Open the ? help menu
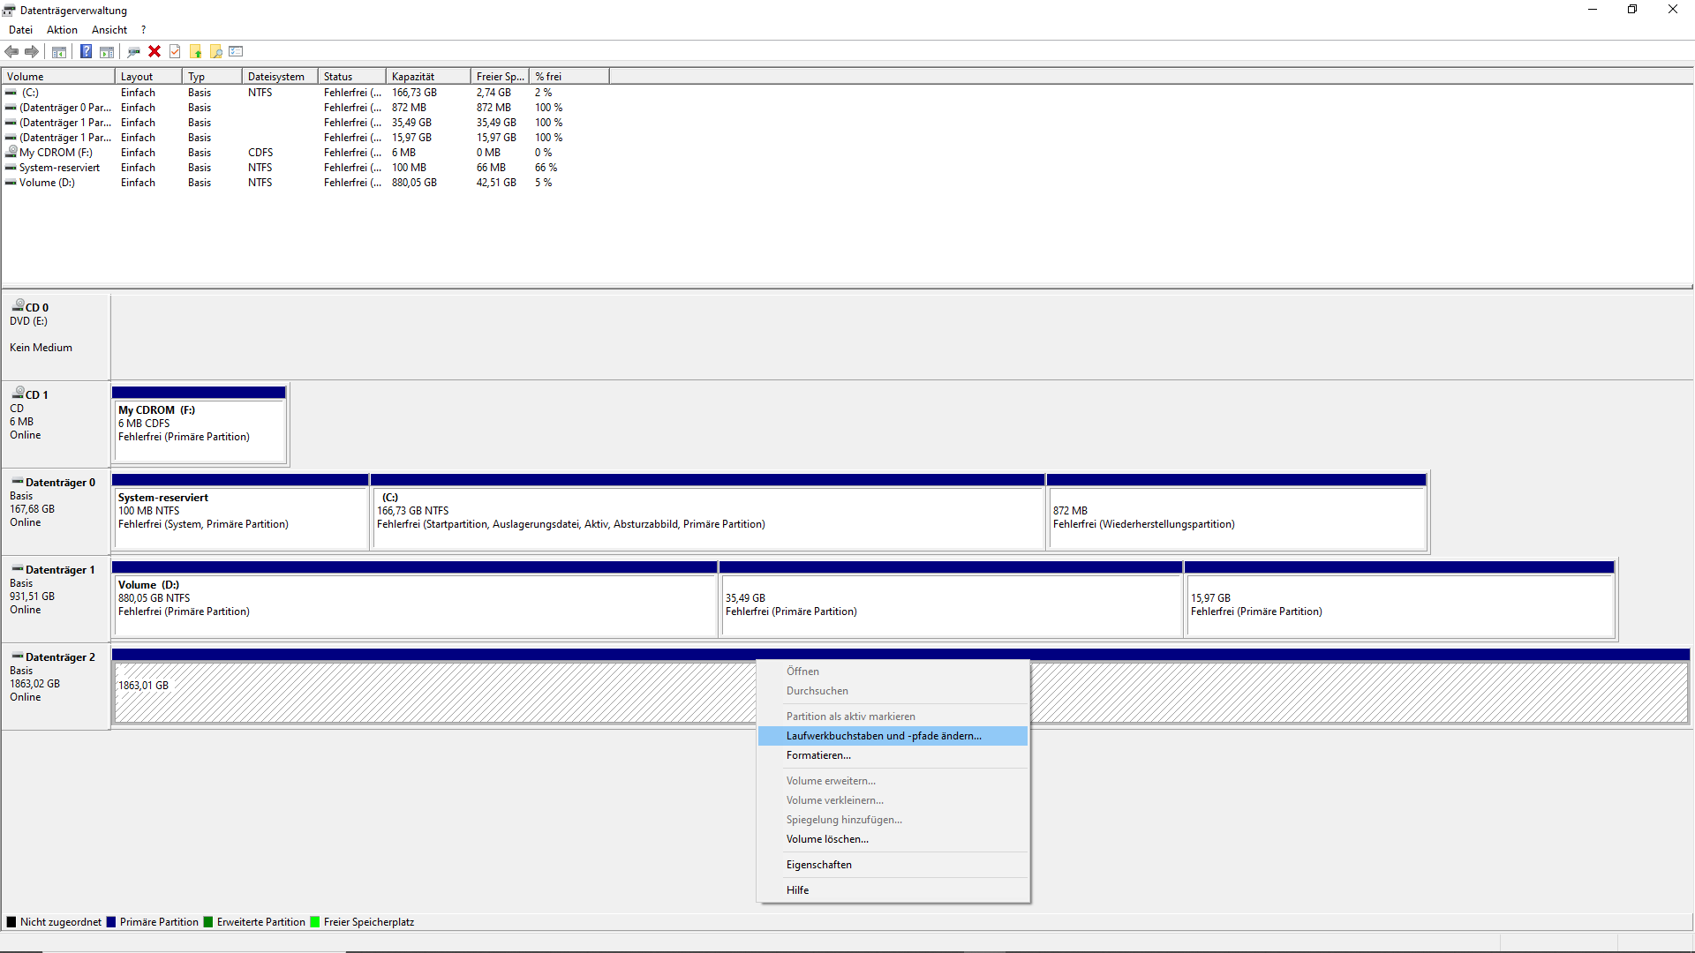This screenshot has width=1695, height=953. 143,30
